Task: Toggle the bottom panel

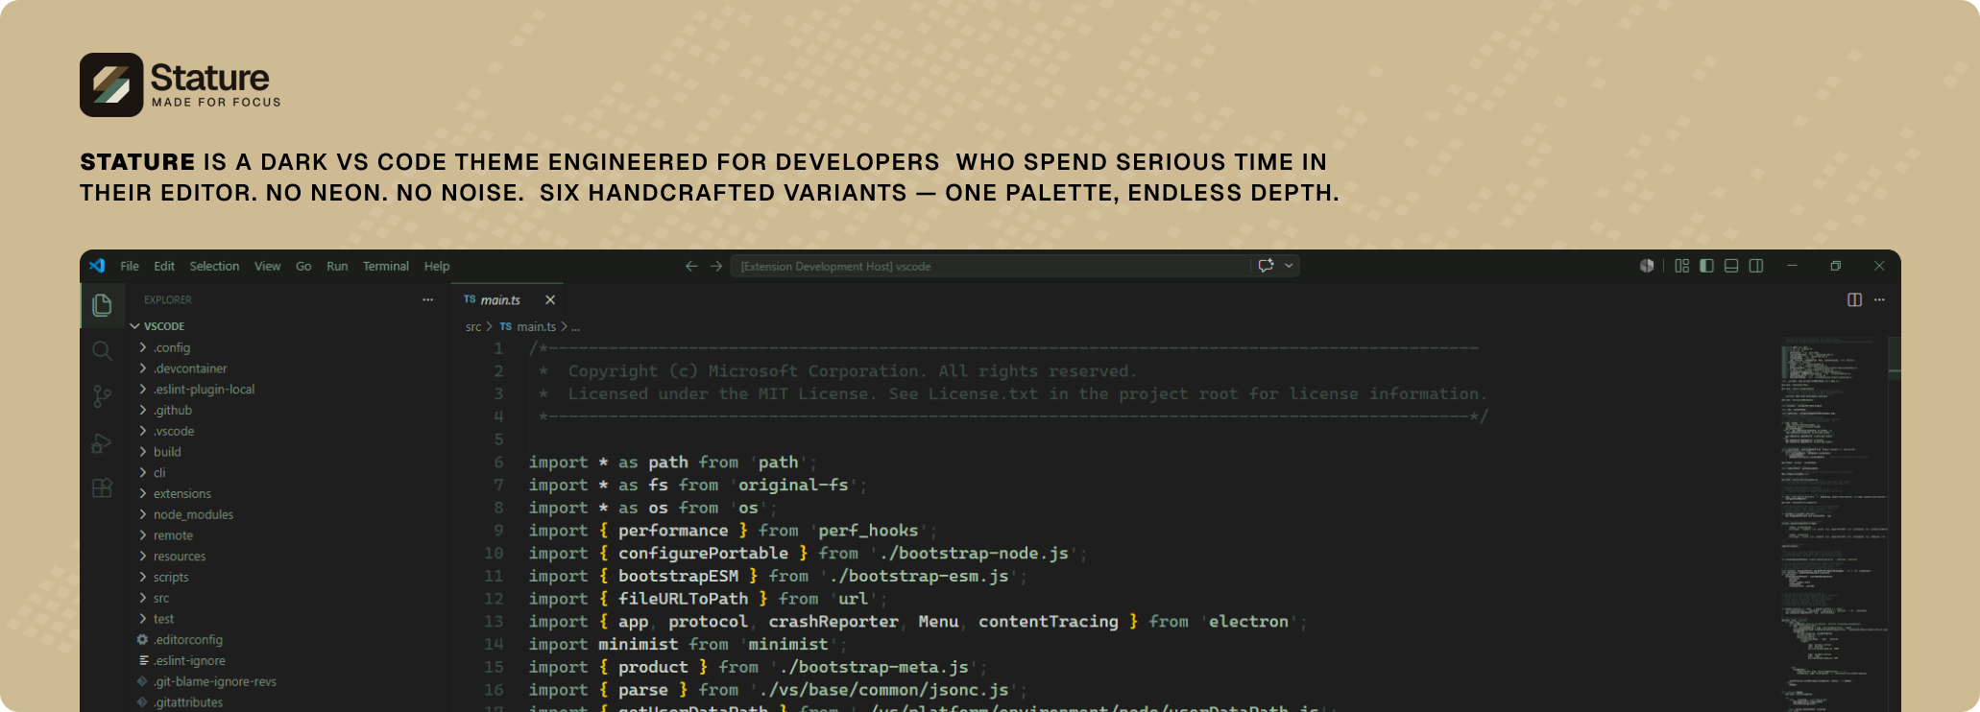Action: coord(1731,266)
